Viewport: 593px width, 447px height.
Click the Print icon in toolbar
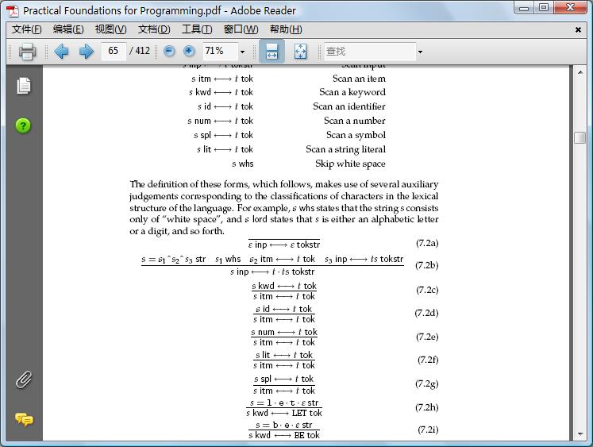28,51
